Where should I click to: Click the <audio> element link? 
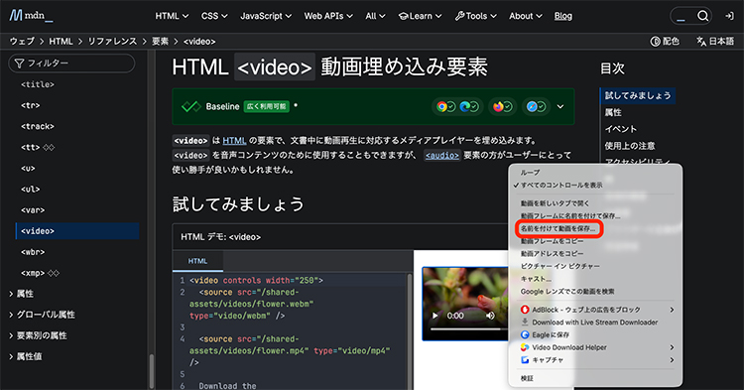coord(441,156)
